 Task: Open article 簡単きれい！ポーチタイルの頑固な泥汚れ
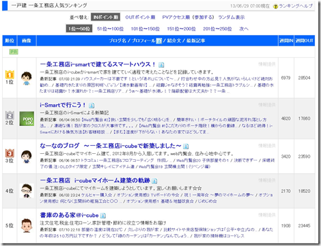coord(222,120)
